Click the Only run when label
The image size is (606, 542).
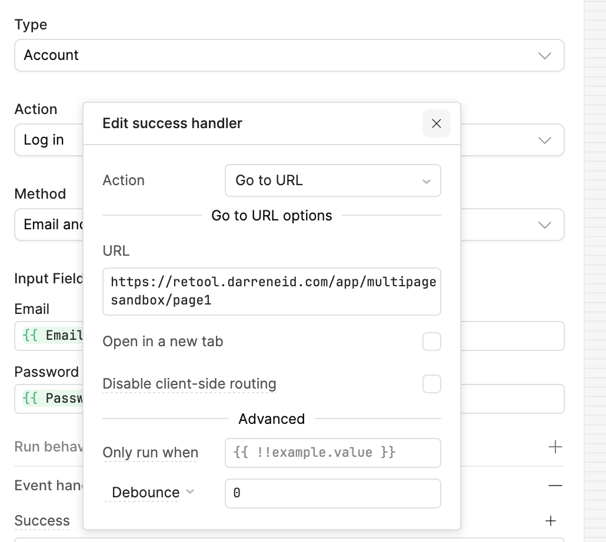point(151,453)
